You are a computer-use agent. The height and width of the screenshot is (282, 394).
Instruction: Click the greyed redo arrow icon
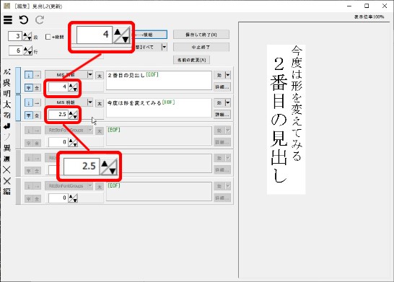coord(40,20)
